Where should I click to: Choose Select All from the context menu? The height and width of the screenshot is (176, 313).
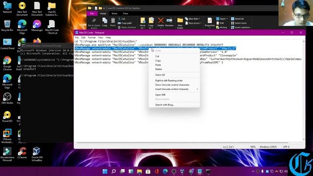174,75
